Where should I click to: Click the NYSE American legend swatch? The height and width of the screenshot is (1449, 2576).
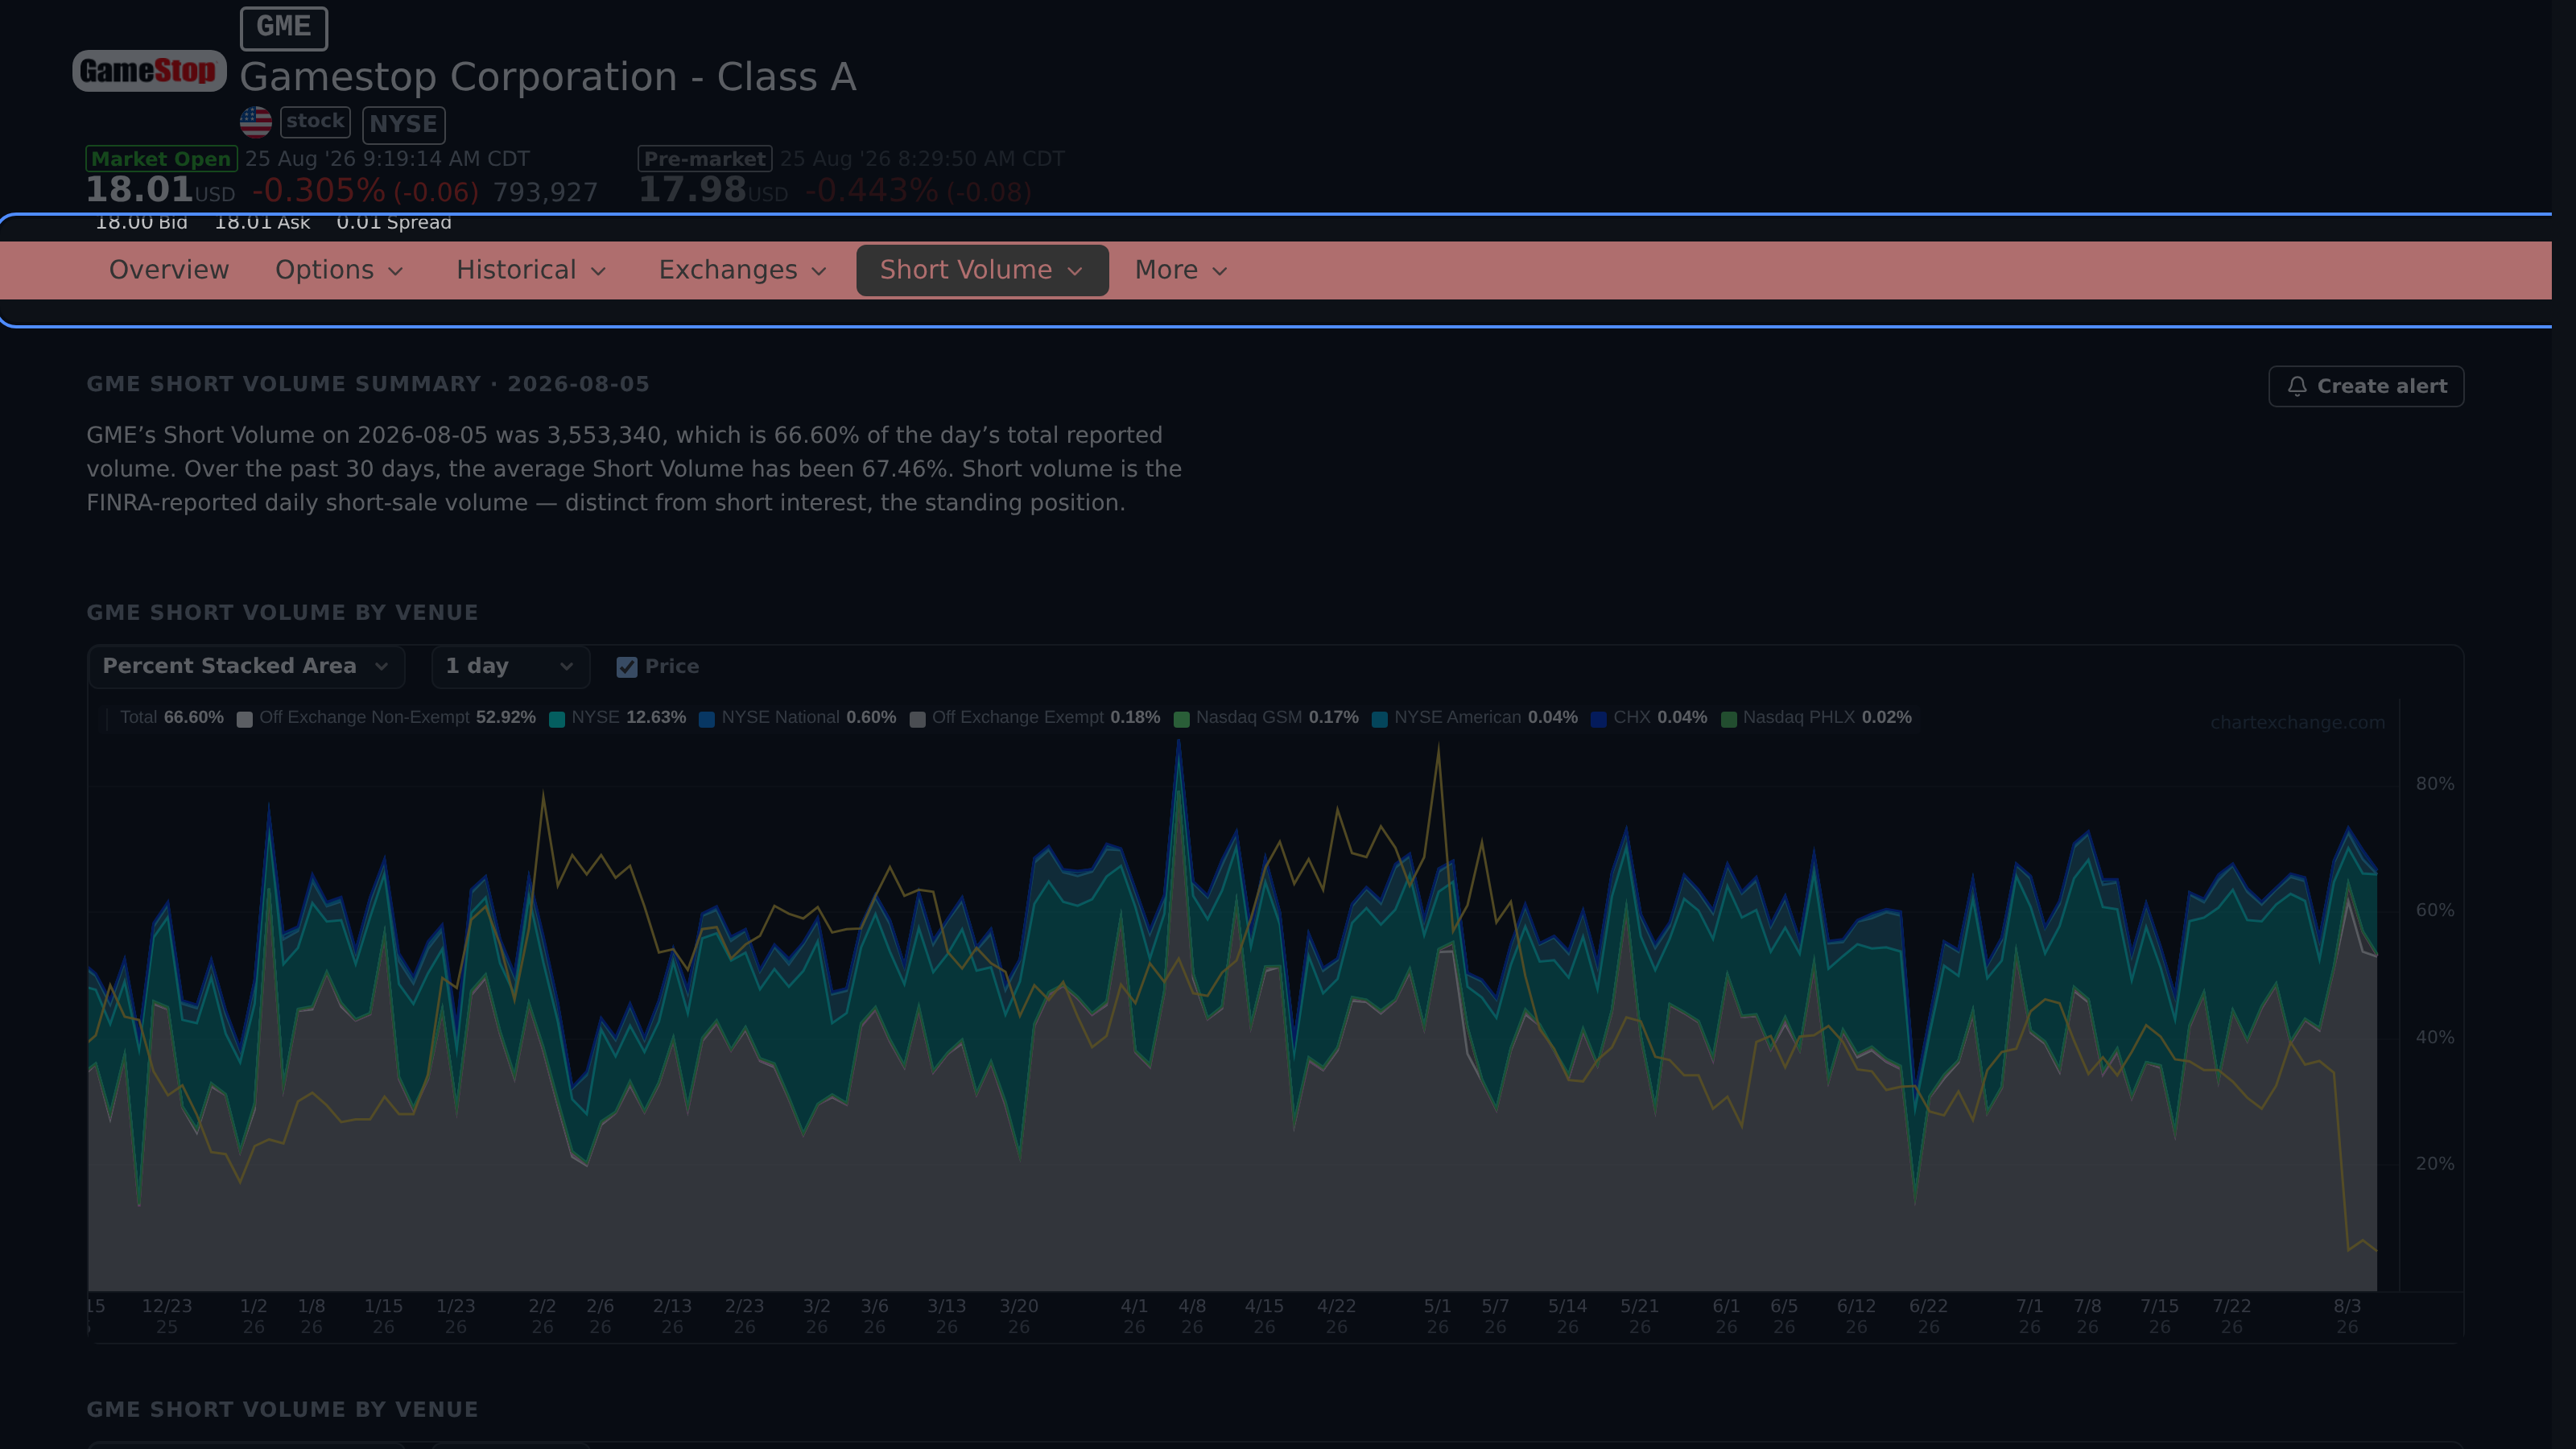[x=1380, y=719]
